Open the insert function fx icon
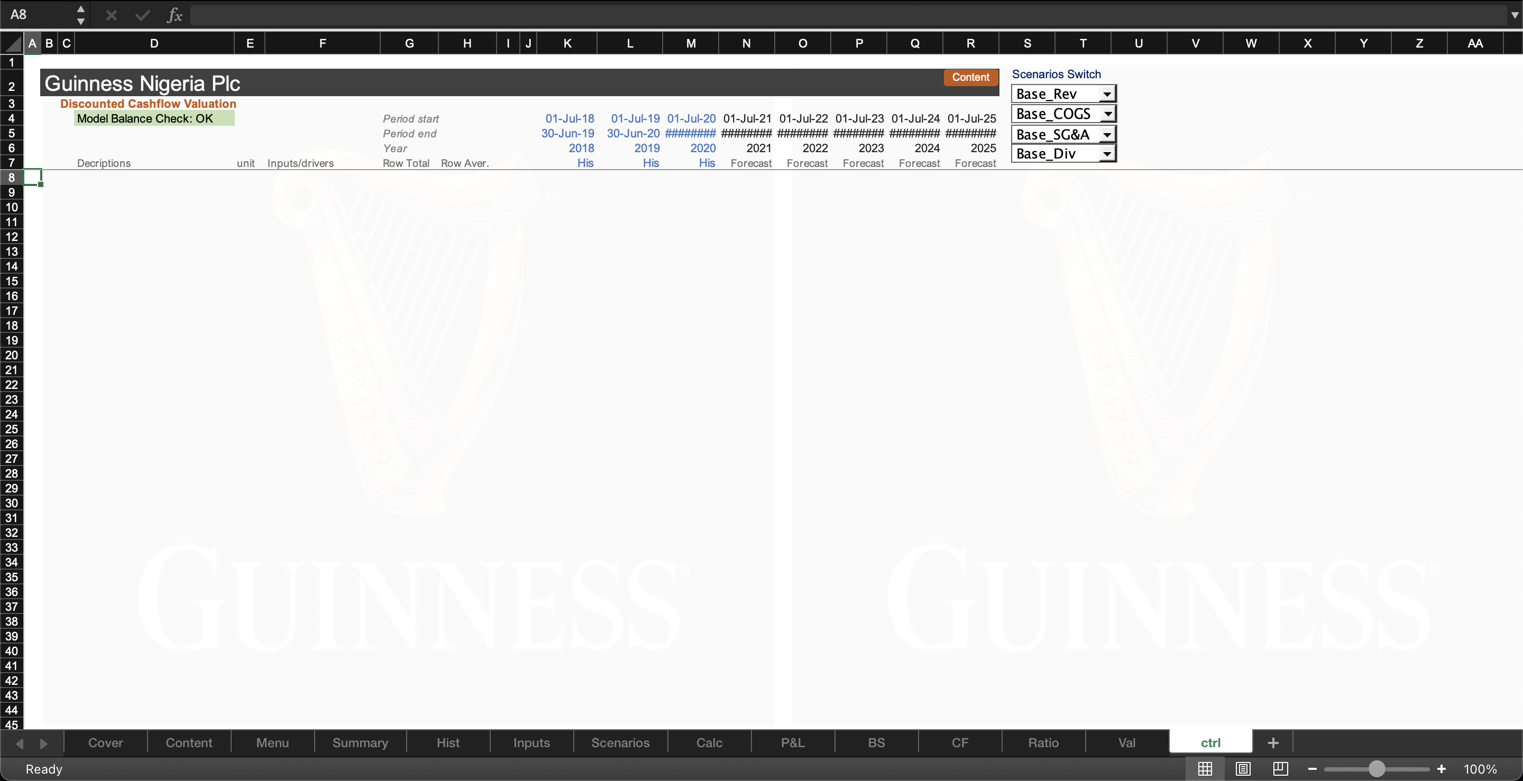This screenshot has height=781, width=1523. [175, 15]
